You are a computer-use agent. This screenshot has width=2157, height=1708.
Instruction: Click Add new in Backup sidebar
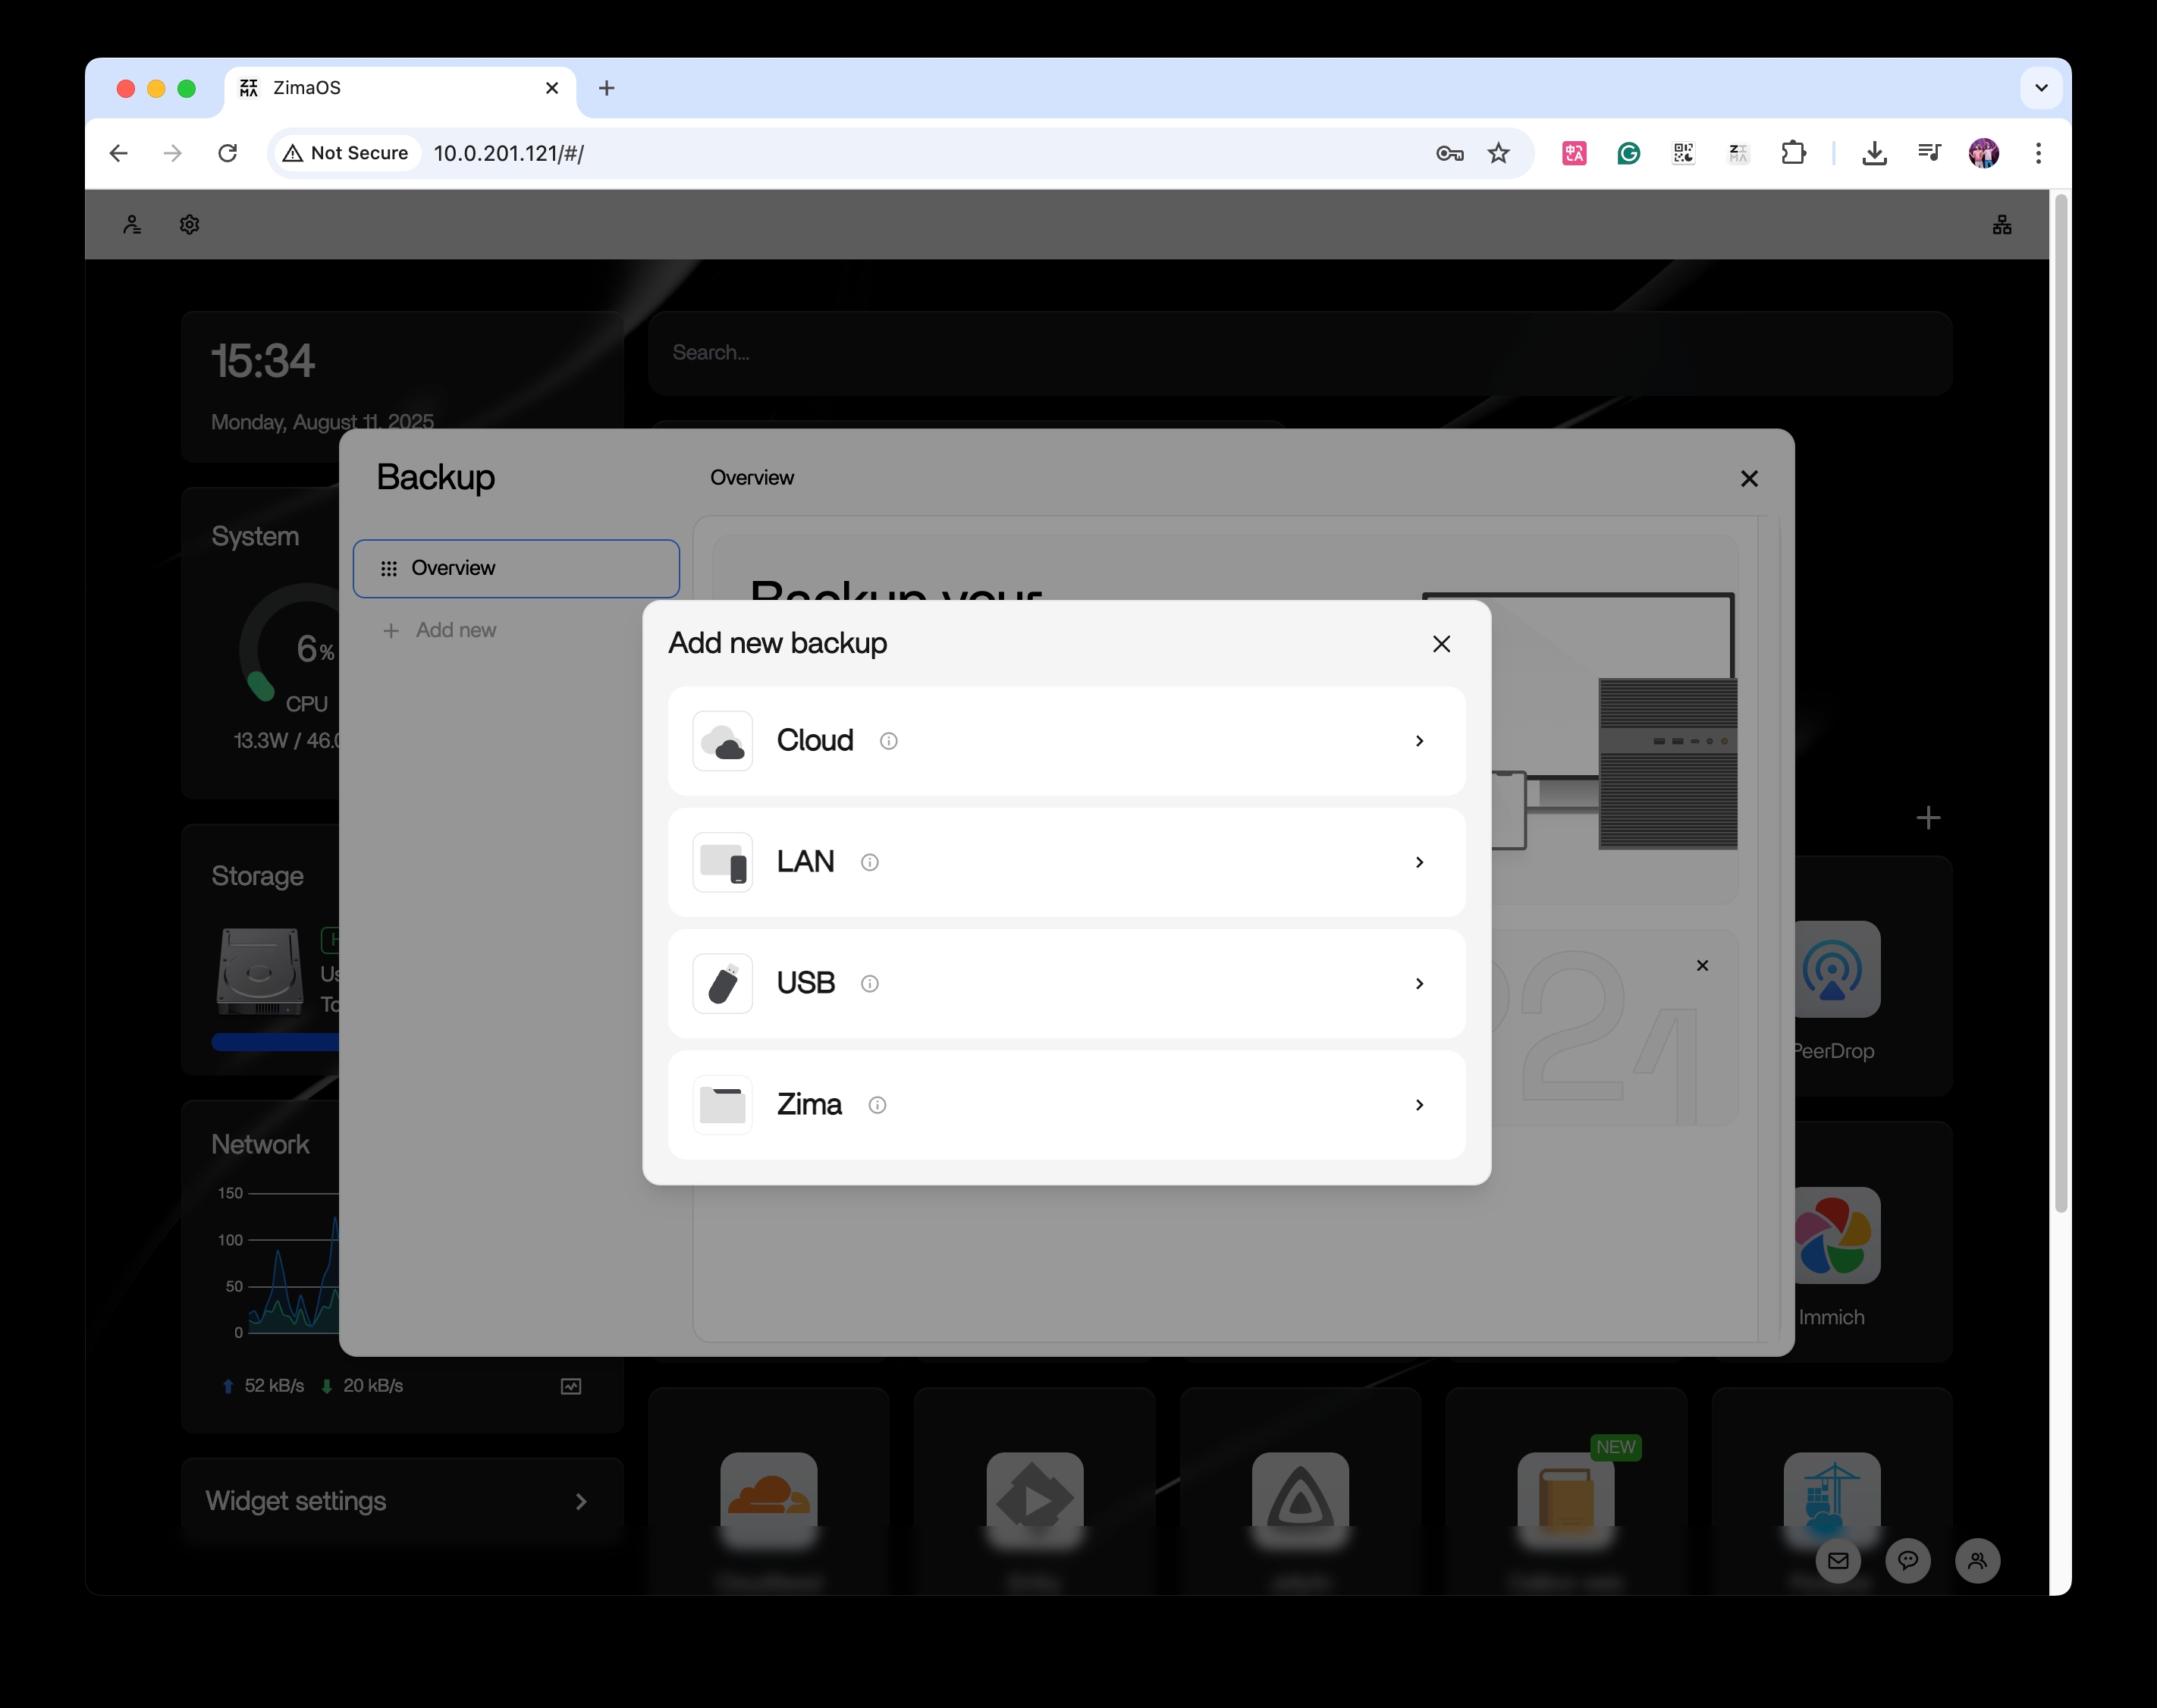(440, 631)
